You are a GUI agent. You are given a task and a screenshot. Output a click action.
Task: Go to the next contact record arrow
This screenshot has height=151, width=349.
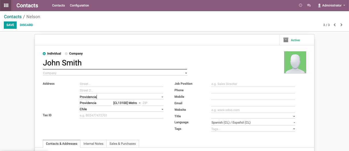tap(341, 25)
